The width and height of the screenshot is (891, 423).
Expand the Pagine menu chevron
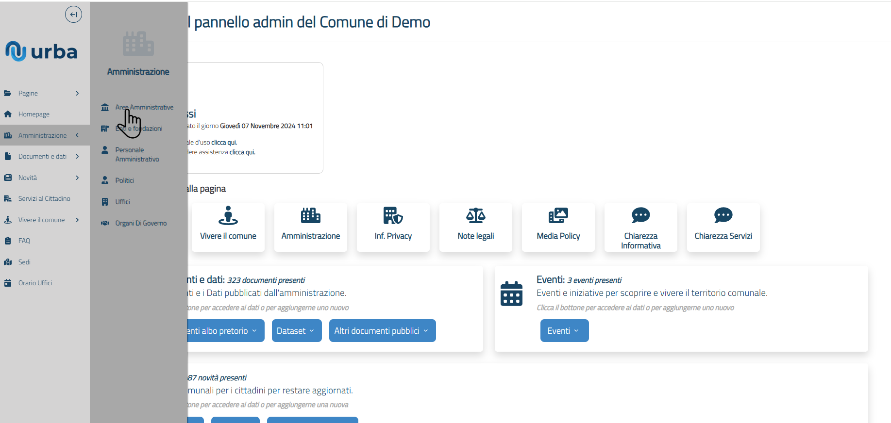tap(77, 93)
